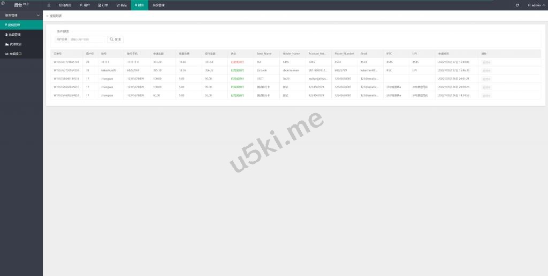Open the 系统管理 top menu
This screenshot has width=548, height=276.
click(158, 5)
